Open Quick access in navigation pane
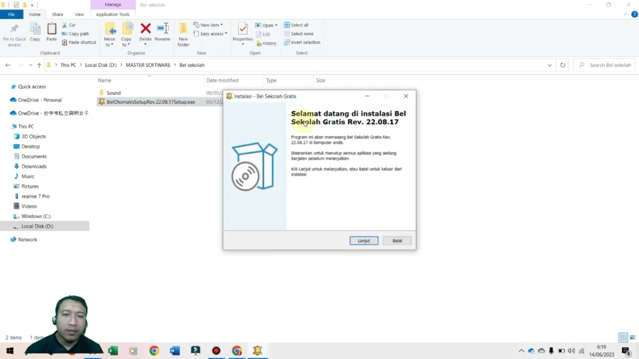This screenshot has width=639, height=359. [x=32, y=87]
